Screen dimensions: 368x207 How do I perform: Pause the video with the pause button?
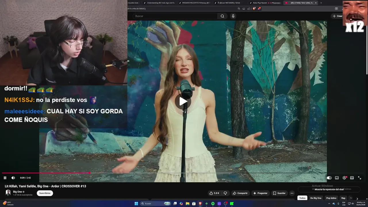(x=5, y=178)
